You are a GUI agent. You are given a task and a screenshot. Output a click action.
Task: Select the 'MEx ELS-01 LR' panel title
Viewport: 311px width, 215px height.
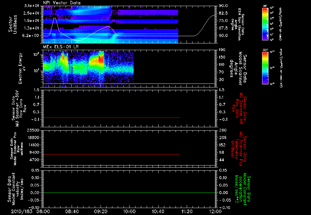tap(60, 47)
